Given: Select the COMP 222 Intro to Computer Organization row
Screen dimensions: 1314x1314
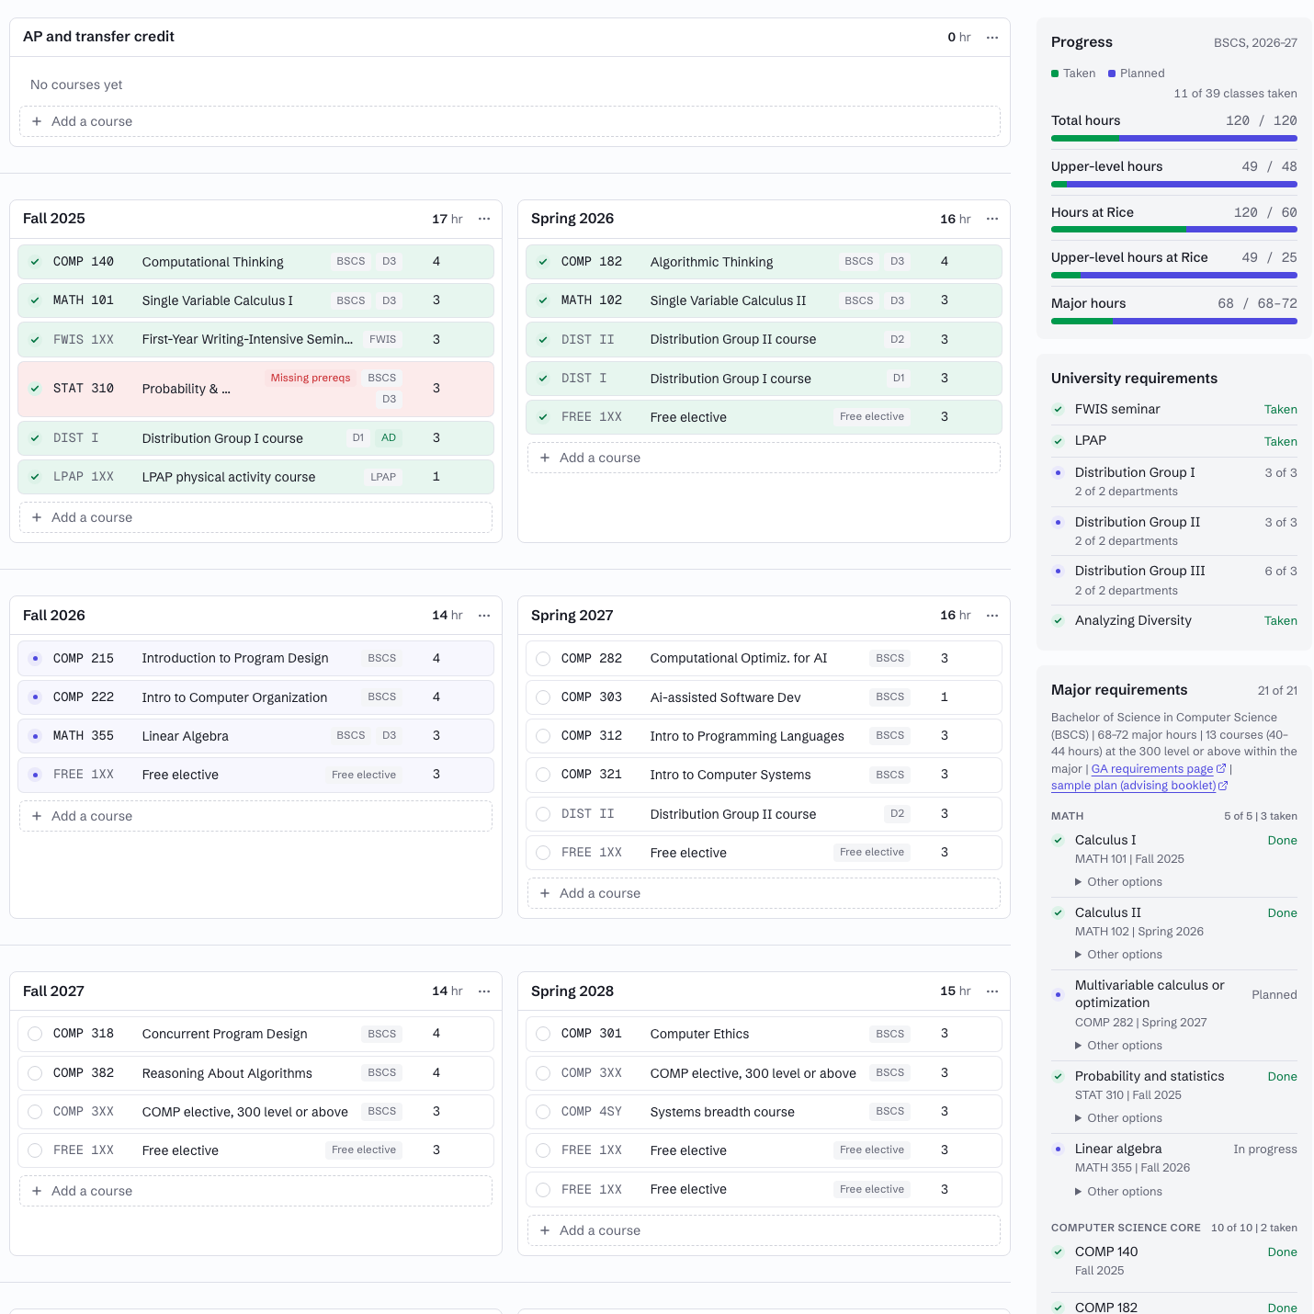Looking at the screenshot, I should [255, 697].
